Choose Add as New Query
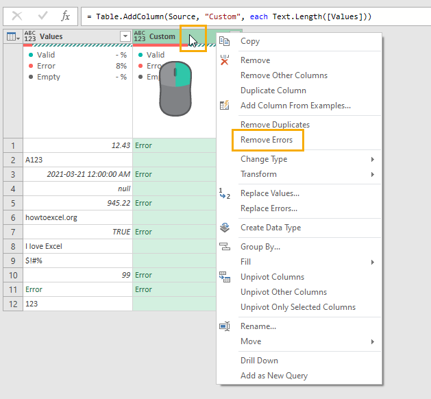 tap(274, 376)
